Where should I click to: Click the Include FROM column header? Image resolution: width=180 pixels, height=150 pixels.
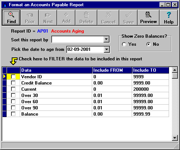(112, 70)
